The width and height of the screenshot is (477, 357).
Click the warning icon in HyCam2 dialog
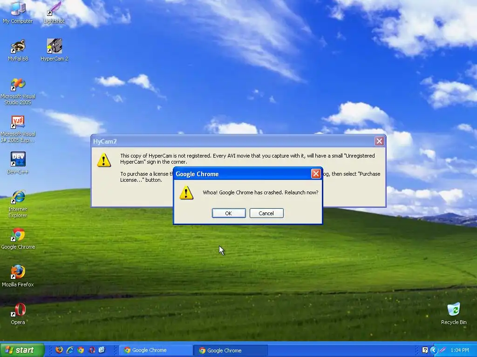tap(104, 160)
